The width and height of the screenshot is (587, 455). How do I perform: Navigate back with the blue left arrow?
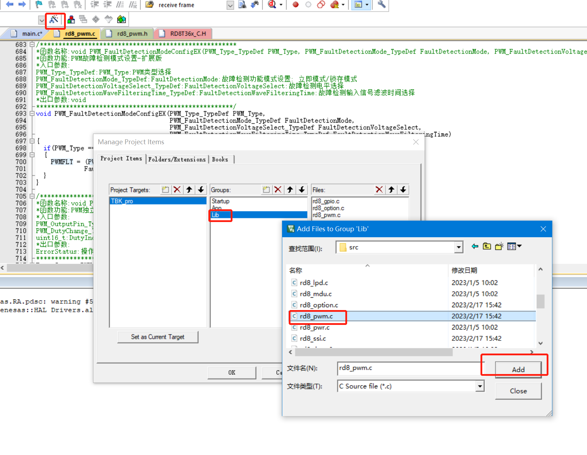coord(10,4)
